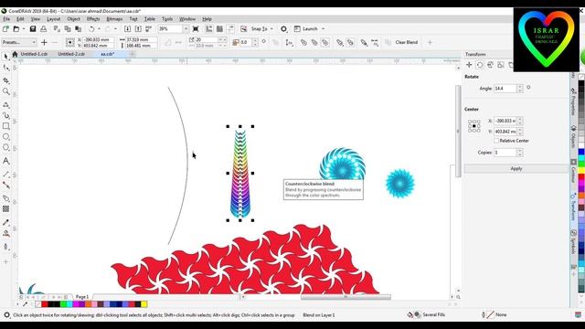
Task: Select the Parallel Dimension tool
Action: coord(6,175)
